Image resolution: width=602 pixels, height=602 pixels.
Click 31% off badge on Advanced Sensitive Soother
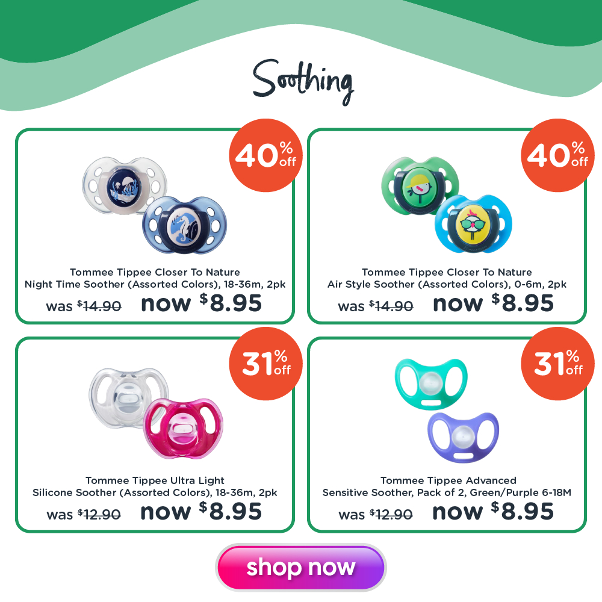[557, 364]
